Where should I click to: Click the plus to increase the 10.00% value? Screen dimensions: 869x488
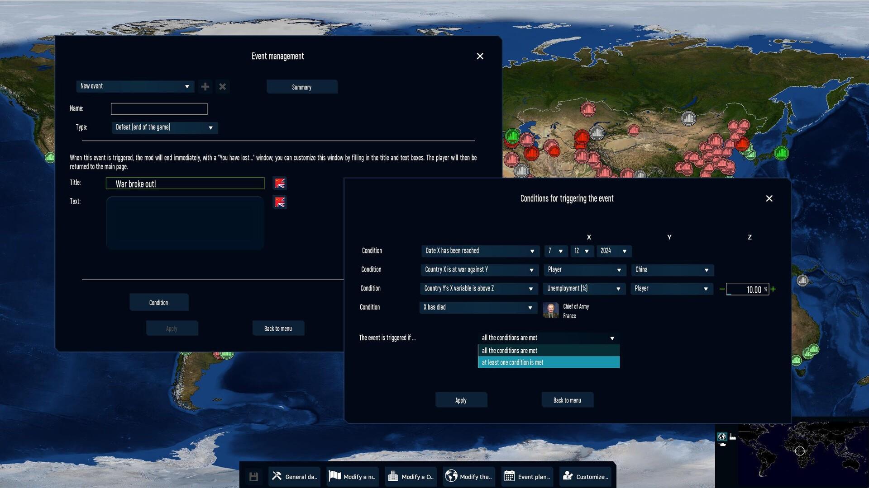(x=774, y=289)
